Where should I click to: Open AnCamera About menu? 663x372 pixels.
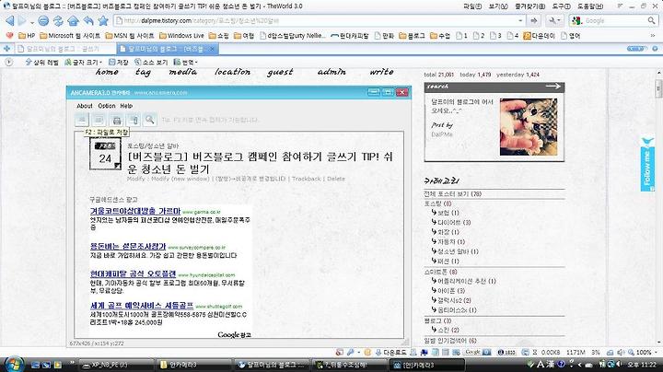point(84,106)
